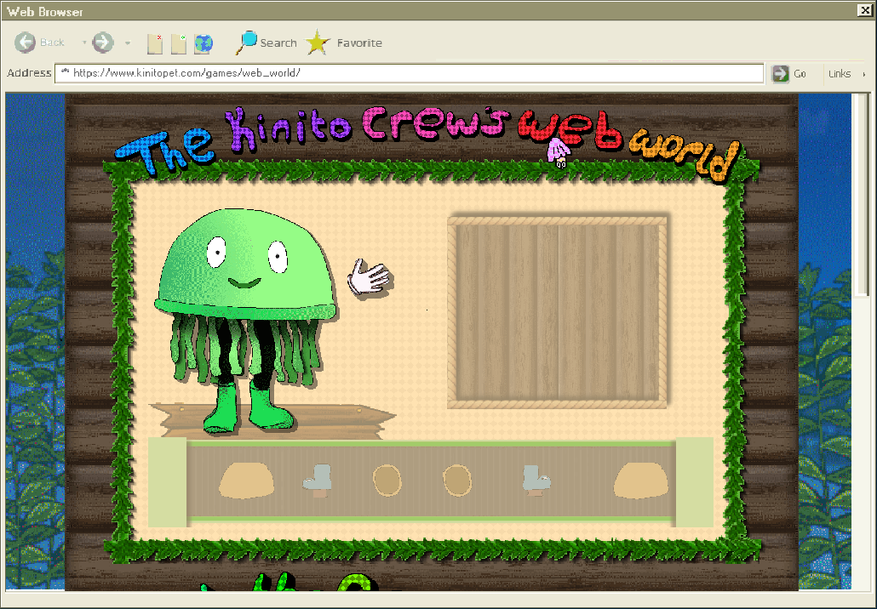Expand the Forward history dropdown arrow
The width and height of the screenshot is (877, 609).
pos(127,43)
